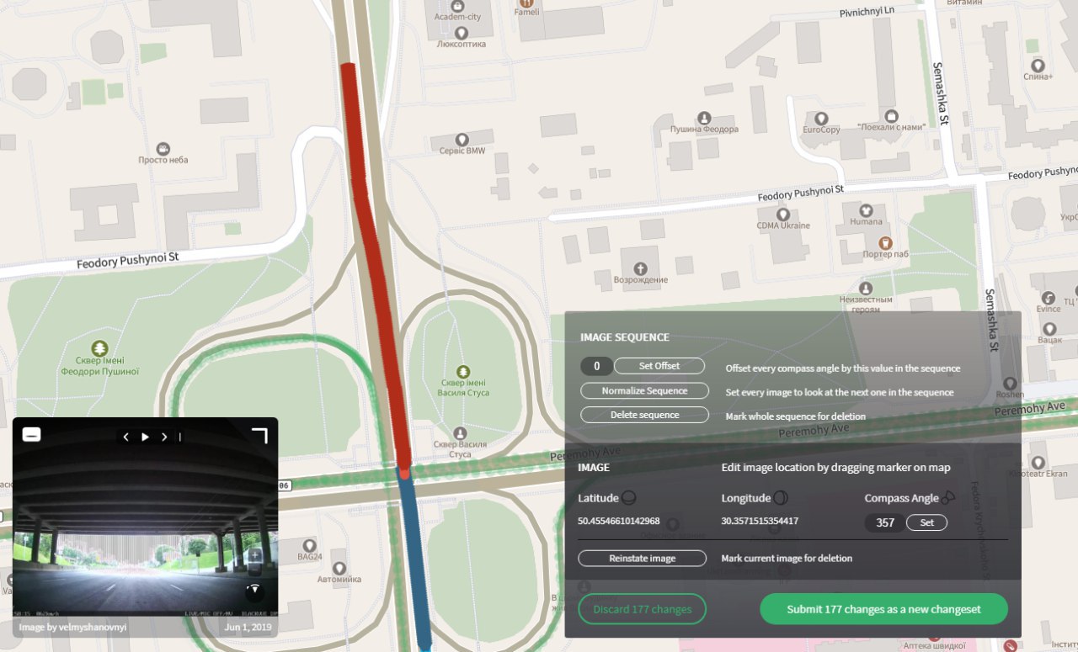Click the bearing compass icon in viewer
This screenshot has height=652, width=1078.
(x=254, y=591)
